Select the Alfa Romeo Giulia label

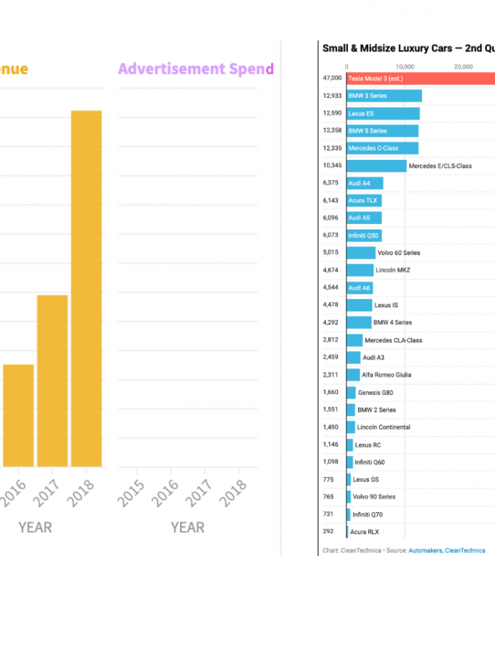point(386,375)
